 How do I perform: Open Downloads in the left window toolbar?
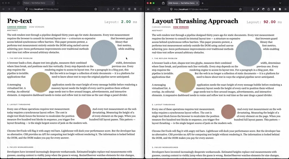click(x=108, y=9)
